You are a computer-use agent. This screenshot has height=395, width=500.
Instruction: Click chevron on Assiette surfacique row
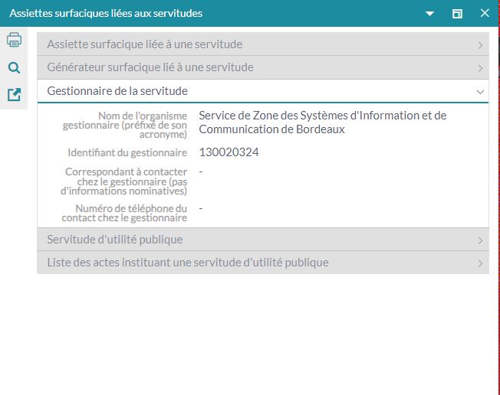tap(480, 45)
